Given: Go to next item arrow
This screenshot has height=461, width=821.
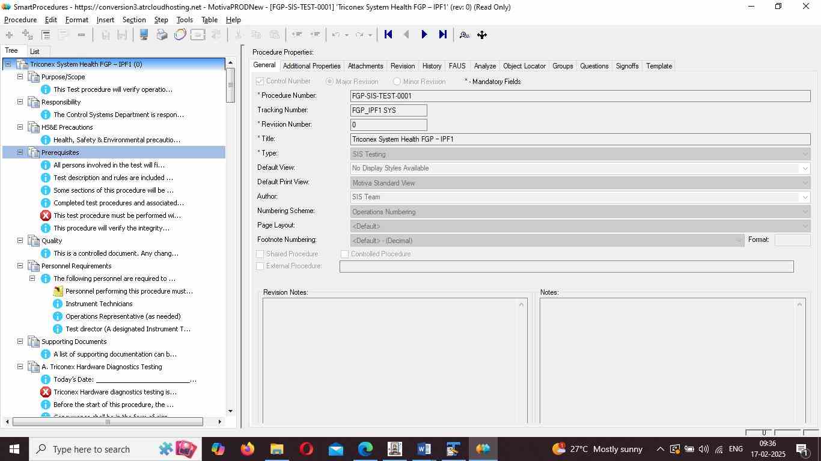Looking at the screenshot, I should pos(424,35).
